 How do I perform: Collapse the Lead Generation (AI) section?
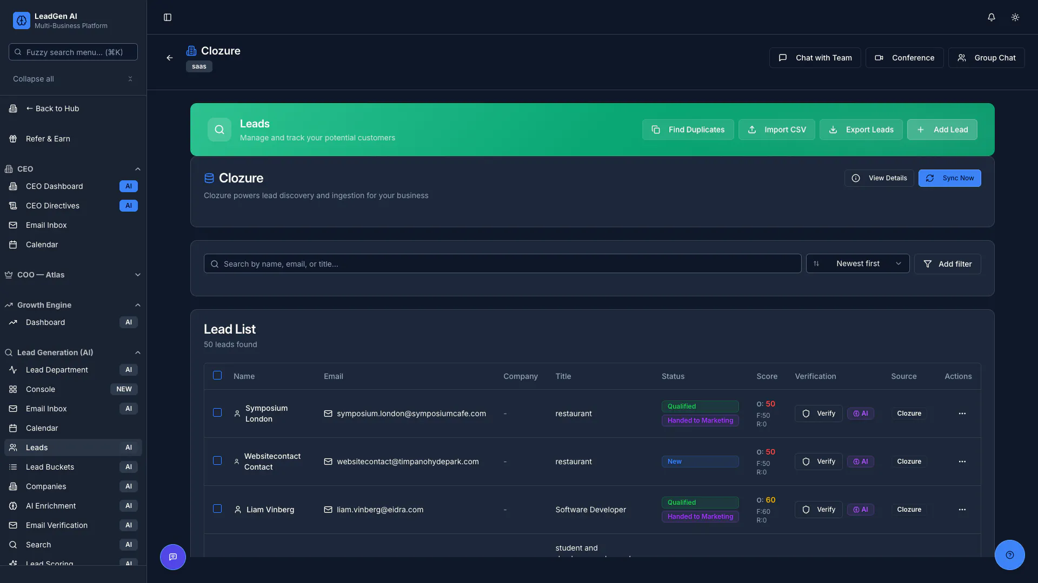pos(73,352)
